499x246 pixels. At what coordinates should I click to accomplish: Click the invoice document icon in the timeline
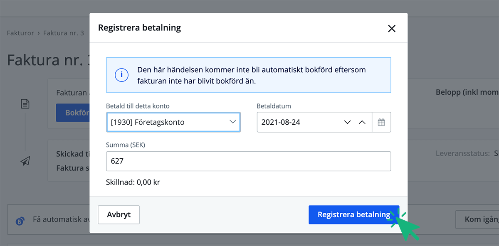[x=25, y=104]
